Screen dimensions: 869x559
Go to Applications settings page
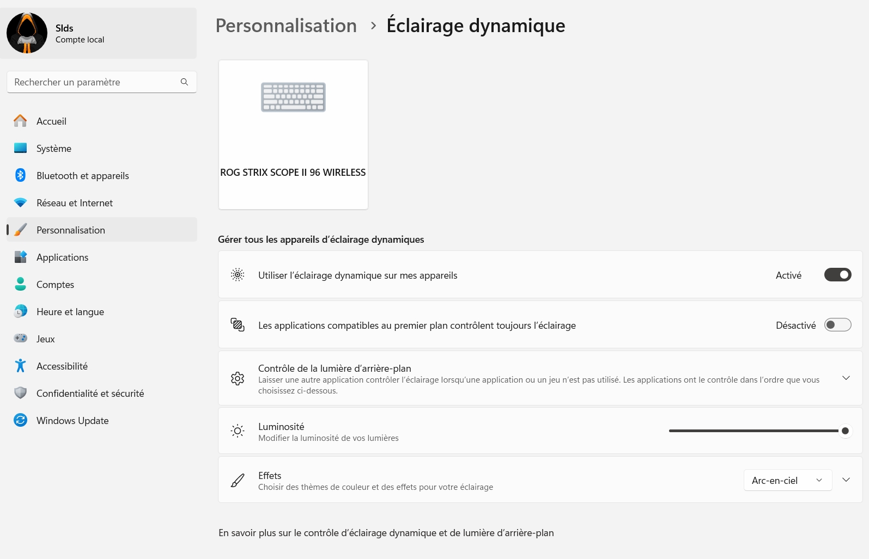pos(62,257)
